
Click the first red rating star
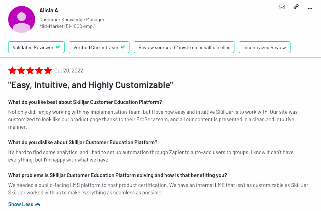pyautogui.click(x=12, y=71)
